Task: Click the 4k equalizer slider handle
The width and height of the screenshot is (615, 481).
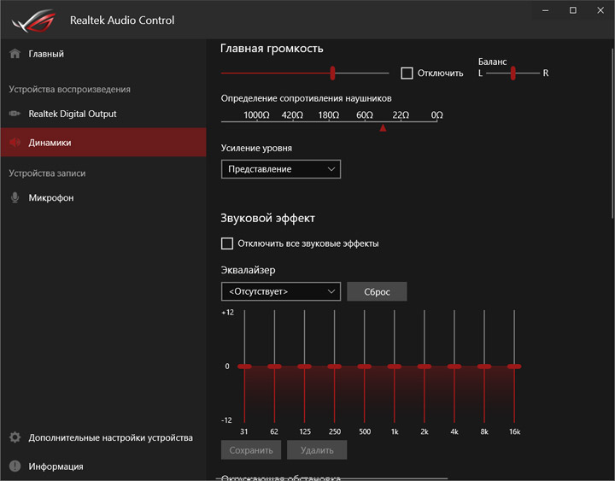Action: tap(454, 367)
